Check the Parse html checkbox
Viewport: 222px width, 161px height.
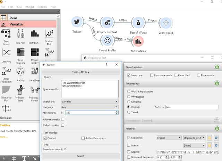tap(176, 75)
